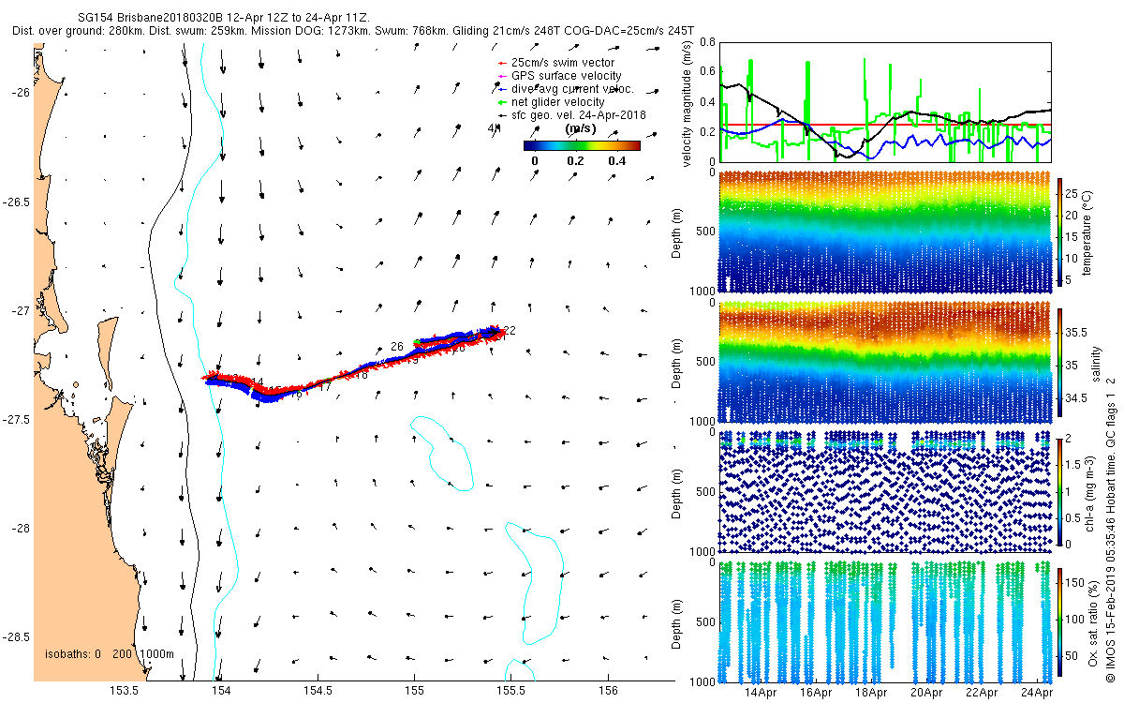
Task: Click the track endpoint labeled 22
Action: click(510, 330)
